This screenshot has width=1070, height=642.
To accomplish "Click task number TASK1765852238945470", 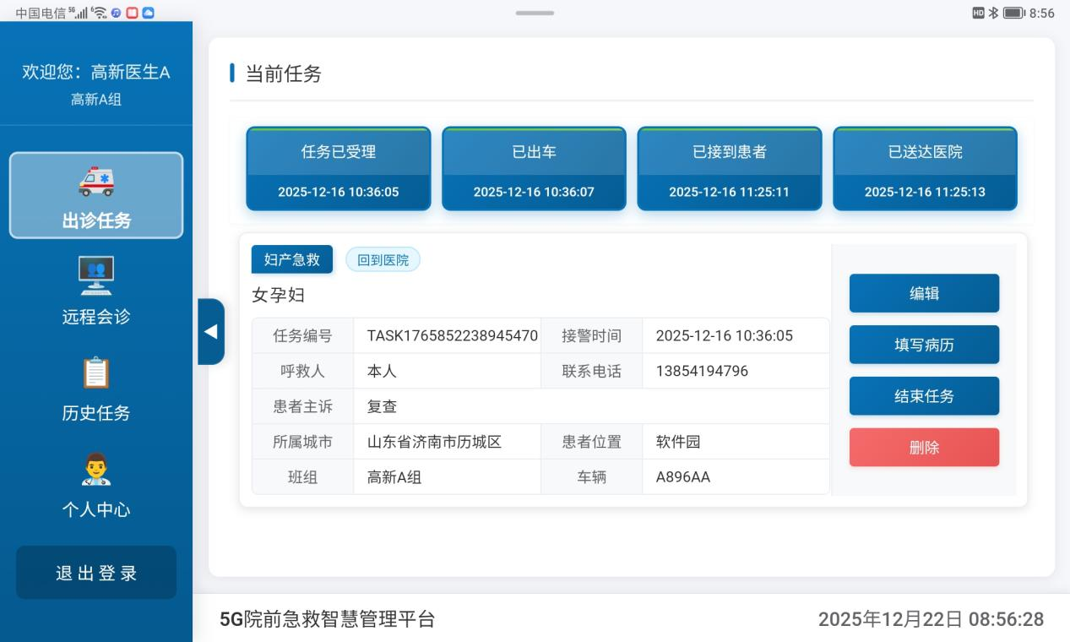I will click(x=452, y=335).
